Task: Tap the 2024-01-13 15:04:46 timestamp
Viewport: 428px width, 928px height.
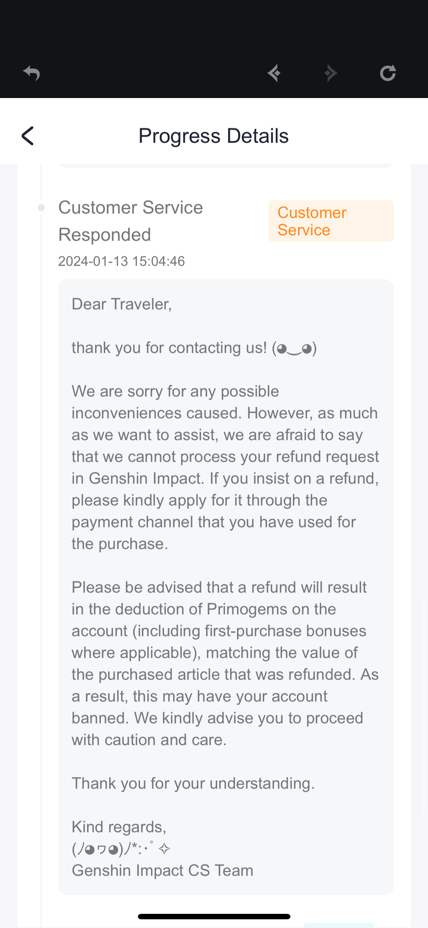Action: (122, 261)
